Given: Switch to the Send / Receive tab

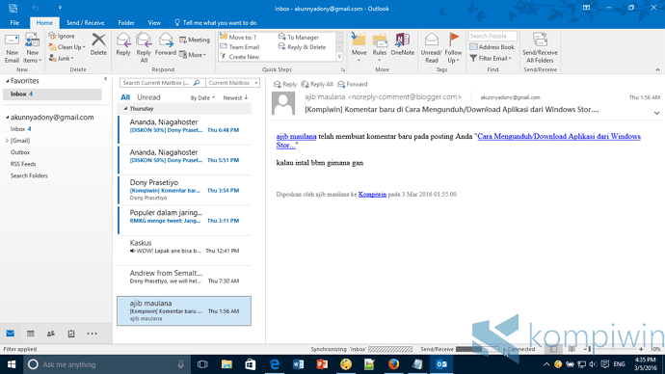Looking at the screenshot, I should (x=85, y=23).
